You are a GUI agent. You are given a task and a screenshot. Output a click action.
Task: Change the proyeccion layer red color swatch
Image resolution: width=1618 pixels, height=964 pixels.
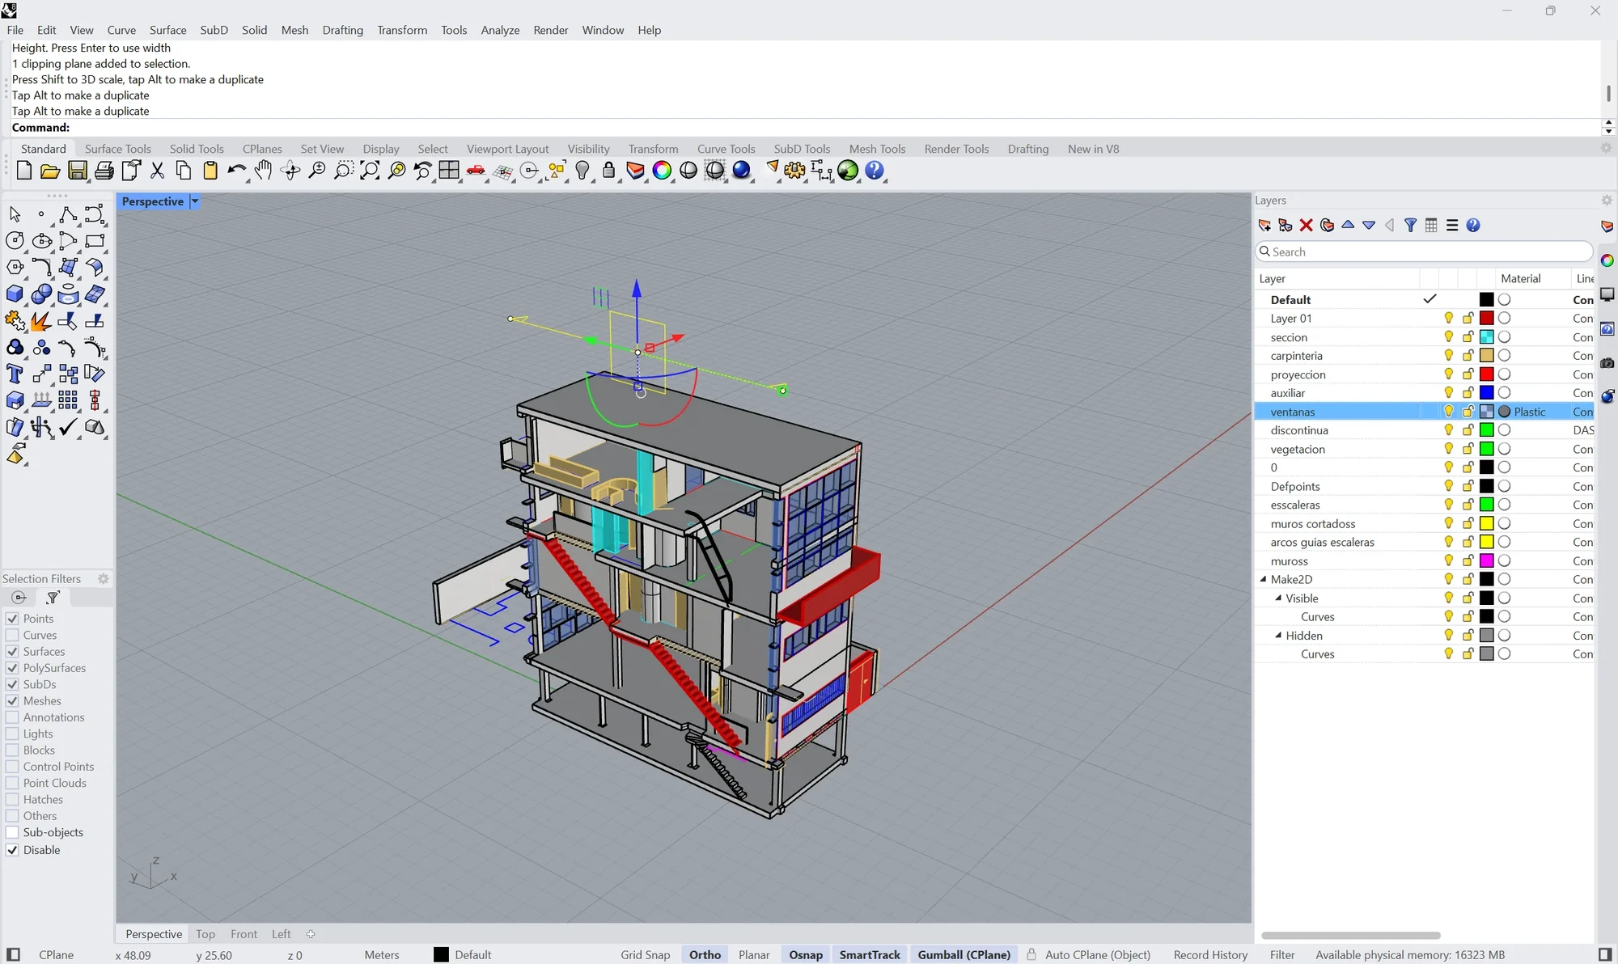1486,374
